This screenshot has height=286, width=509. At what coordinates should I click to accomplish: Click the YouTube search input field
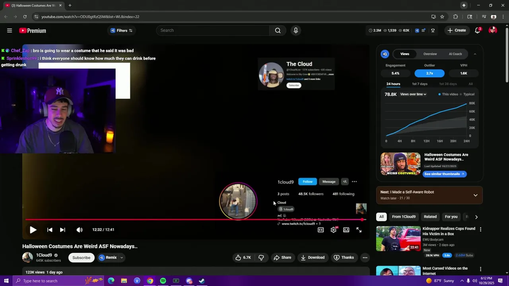pos(213,30)
